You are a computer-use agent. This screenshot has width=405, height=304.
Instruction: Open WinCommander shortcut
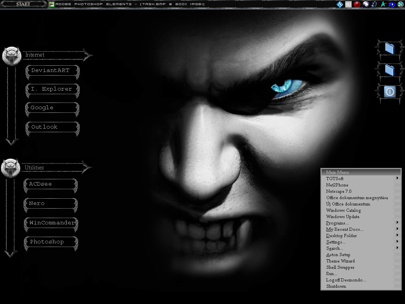tap(51, 224)
